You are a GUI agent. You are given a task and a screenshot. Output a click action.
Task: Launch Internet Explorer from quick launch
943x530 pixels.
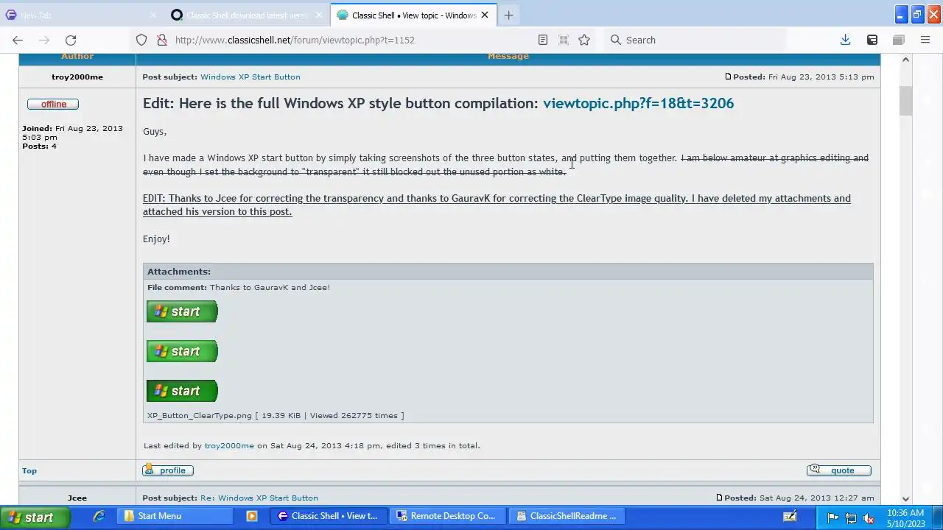(x=99, y=516)
